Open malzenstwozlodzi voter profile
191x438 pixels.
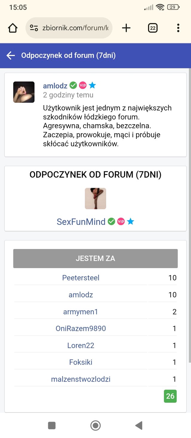(81, 379)
